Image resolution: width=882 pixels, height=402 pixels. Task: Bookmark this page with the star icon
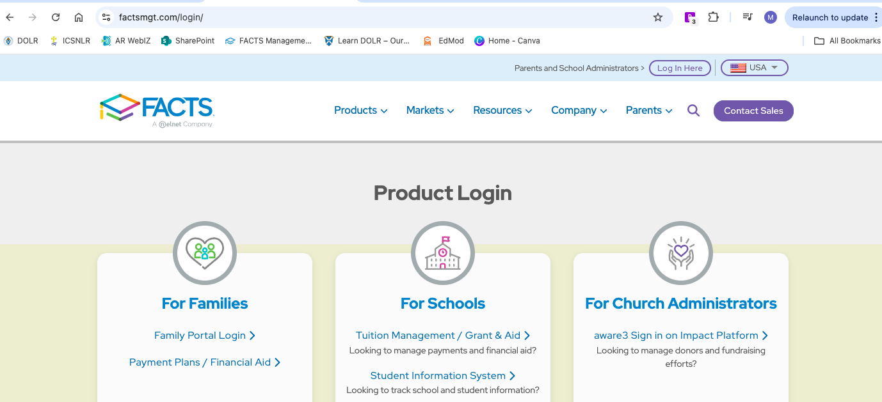point(657,17)
